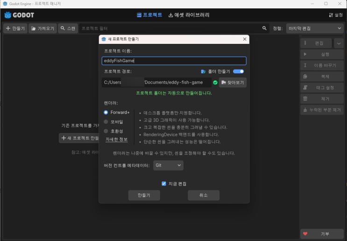Click the 만들기 toolbar button with plus icon
347x241 pixels.
(x=15, y=28)
